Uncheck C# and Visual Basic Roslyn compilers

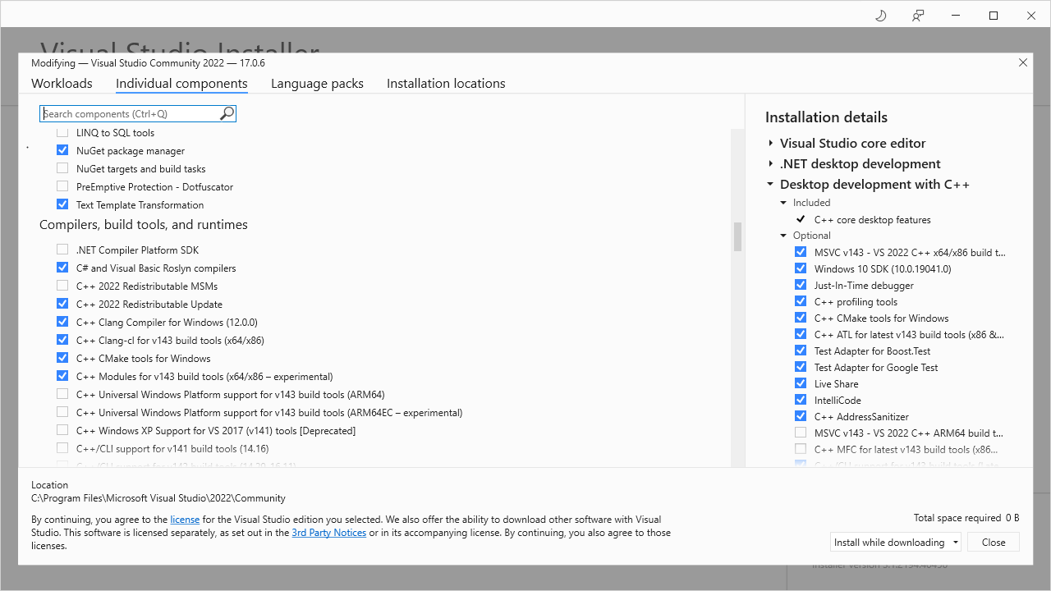pos(62,268)
